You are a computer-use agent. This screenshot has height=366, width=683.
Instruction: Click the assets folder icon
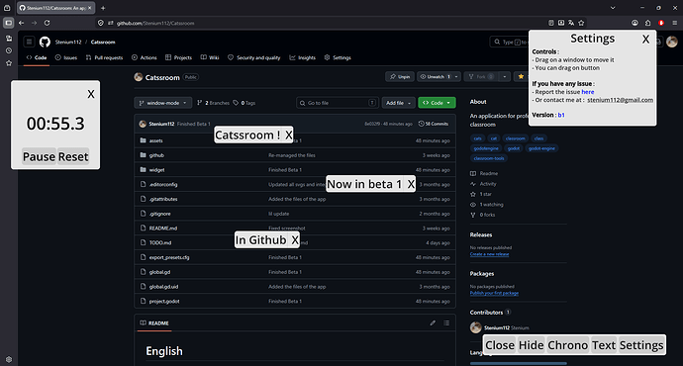click(x=143, y=140)
